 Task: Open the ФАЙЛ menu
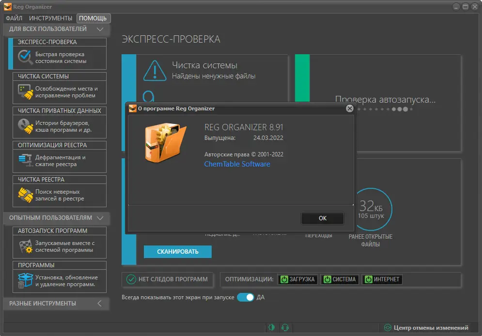[15, 17]
